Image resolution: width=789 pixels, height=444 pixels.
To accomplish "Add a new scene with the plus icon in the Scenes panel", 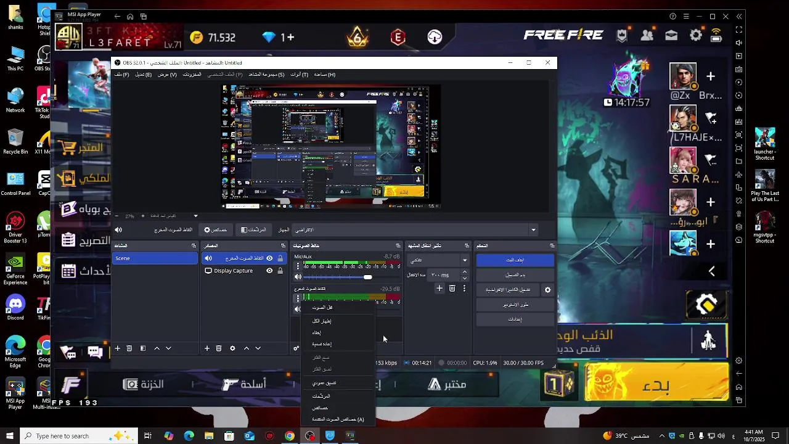I will pyautogui.click(x=117, y=348).
